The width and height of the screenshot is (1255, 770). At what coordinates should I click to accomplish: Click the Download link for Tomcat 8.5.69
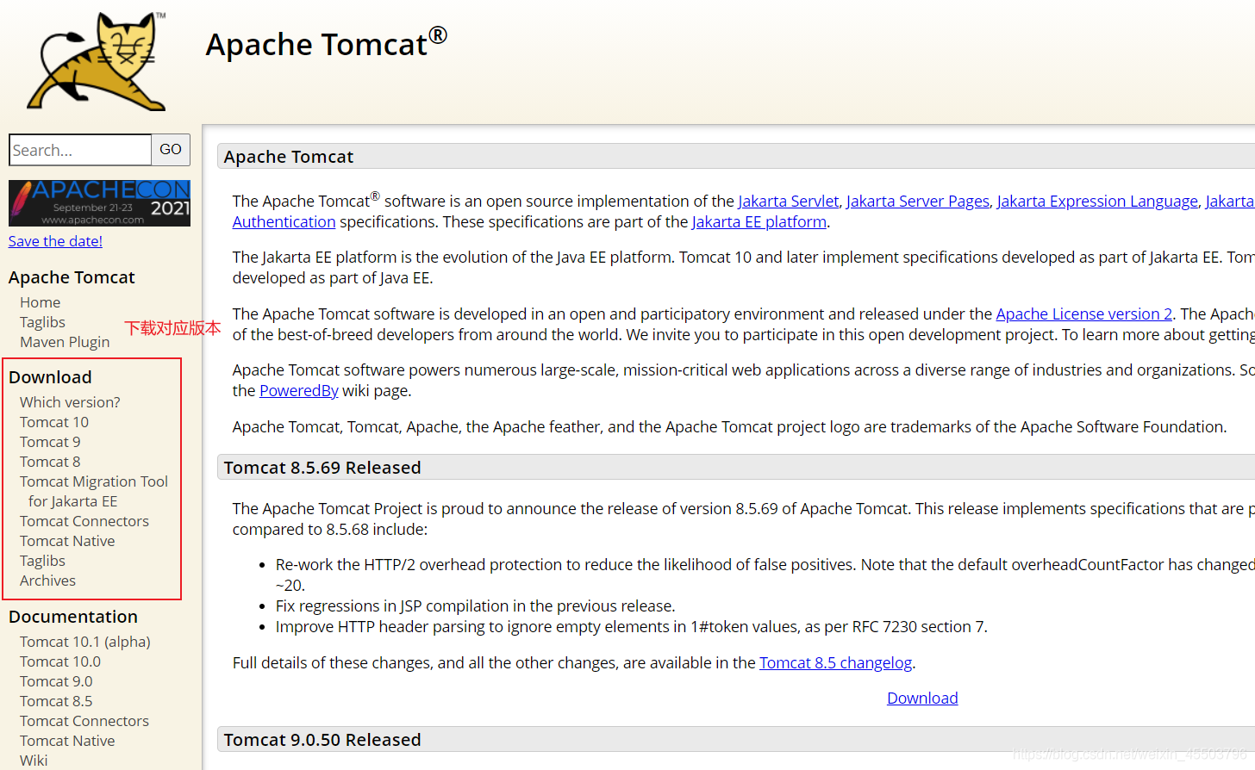(x=922, y=698)
